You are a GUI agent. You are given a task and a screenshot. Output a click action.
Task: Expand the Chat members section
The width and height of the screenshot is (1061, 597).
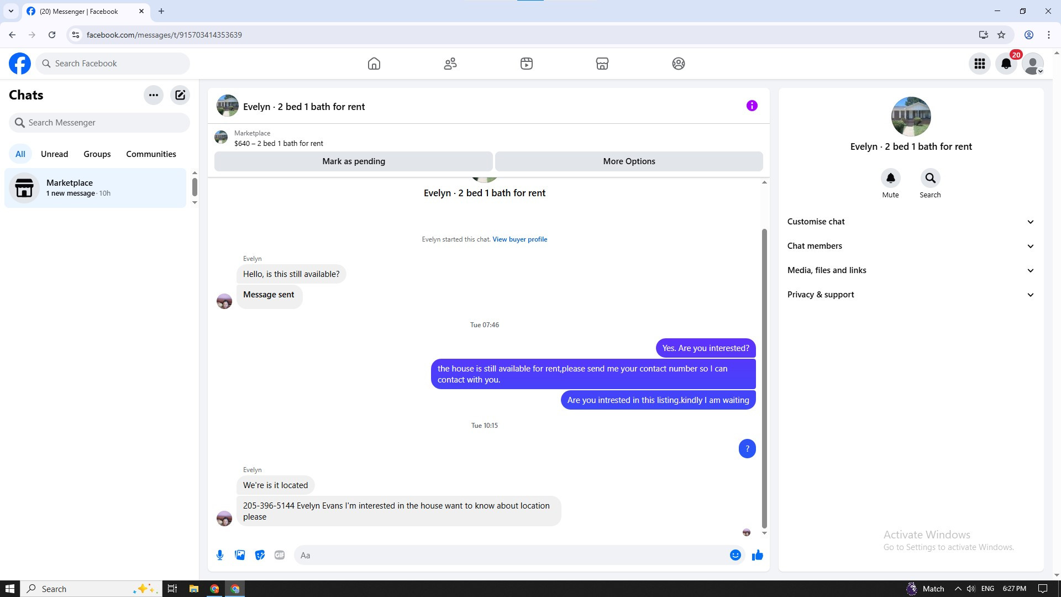pos(911,246)
